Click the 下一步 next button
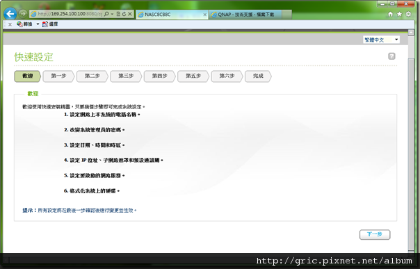Image resolution: width=420 pixels, height=269 pixels. click(x=375, y=234)
